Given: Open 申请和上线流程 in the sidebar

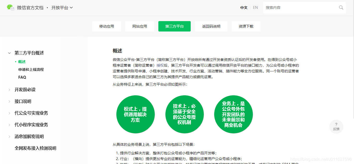Looking at the screenshot, I should pos(31,70).
